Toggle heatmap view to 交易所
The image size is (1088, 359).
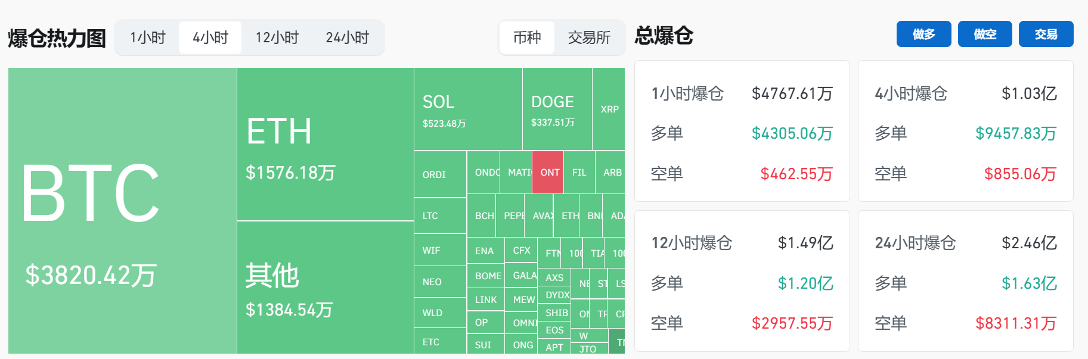tap(589, 38)
